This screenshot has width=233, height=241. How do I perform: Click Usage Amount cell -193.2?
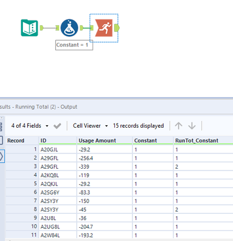click(x=104, y=235)
